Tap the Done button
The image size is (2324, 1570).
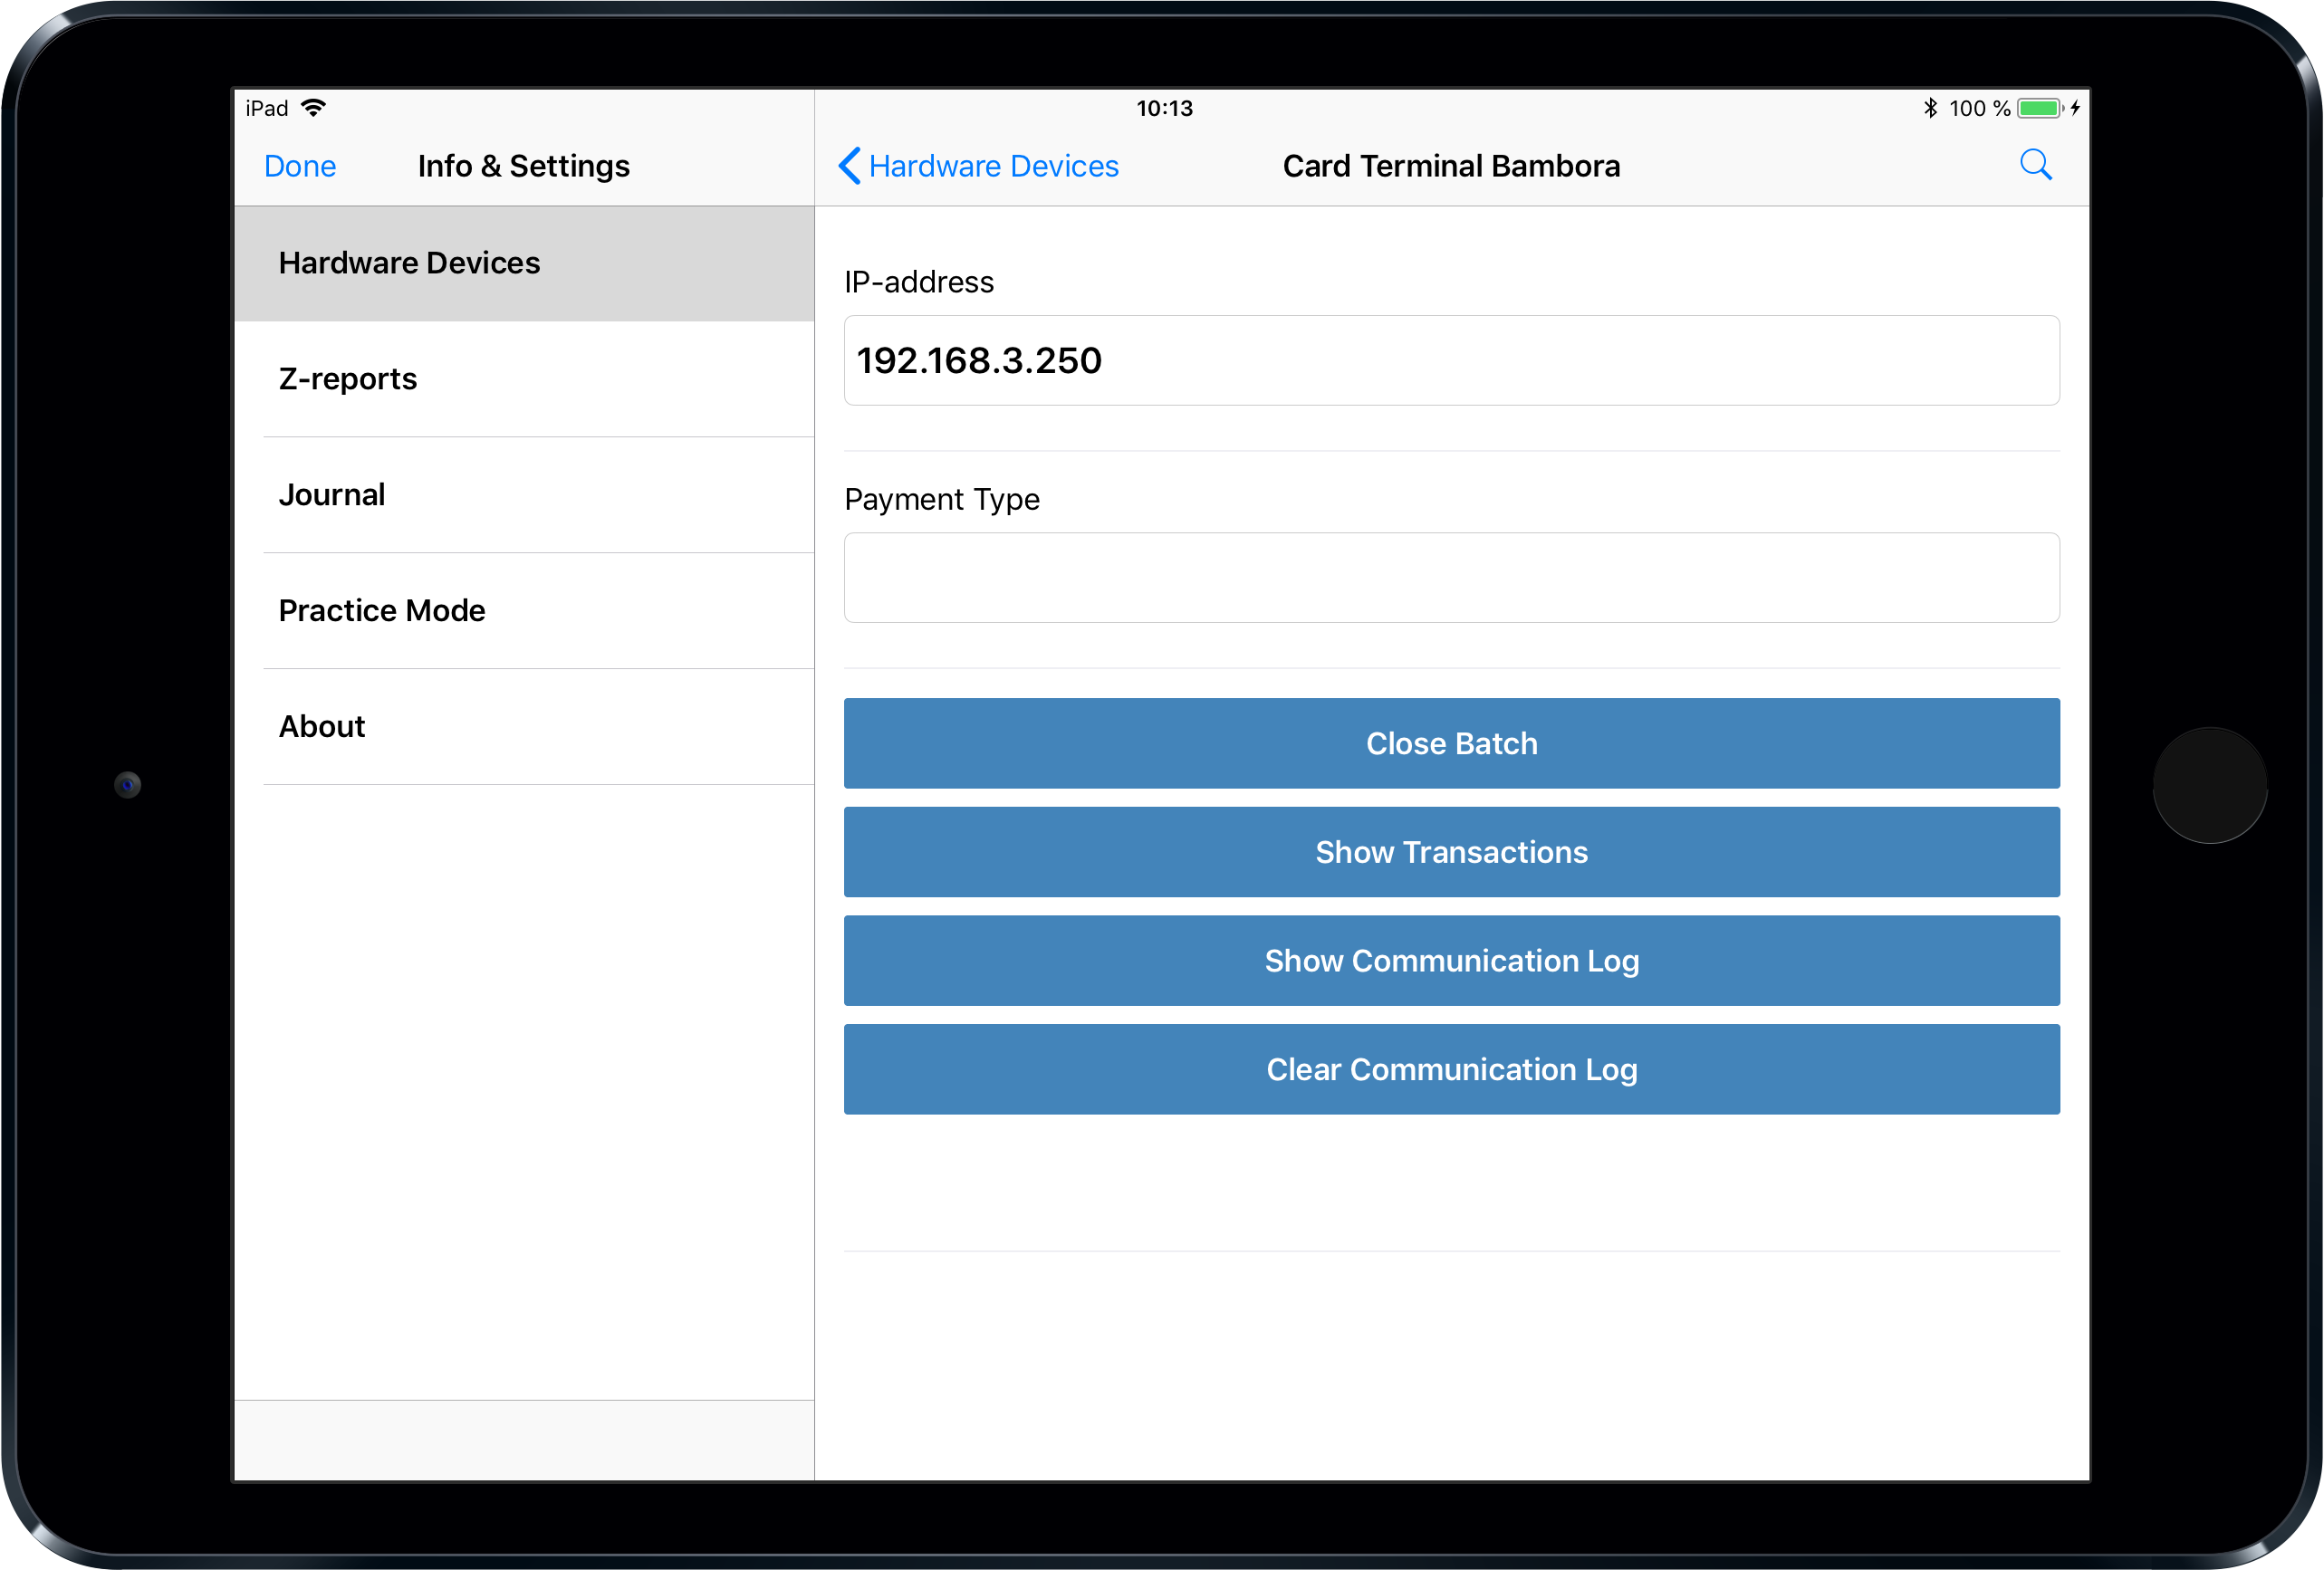pos(299,165)
